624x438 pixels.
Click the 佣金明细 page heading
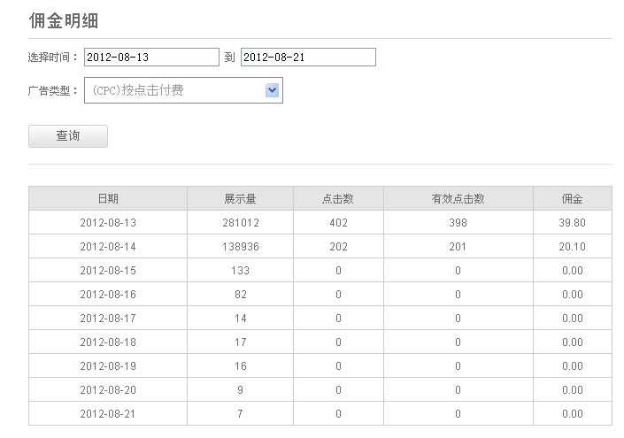pos(64,20)
